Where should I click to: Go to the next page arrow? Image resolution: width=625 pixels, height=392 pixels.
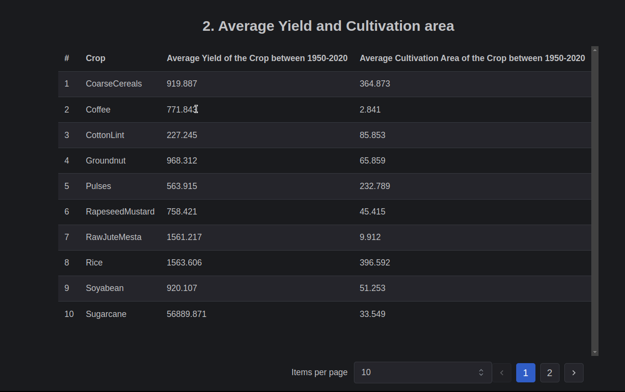573,373
